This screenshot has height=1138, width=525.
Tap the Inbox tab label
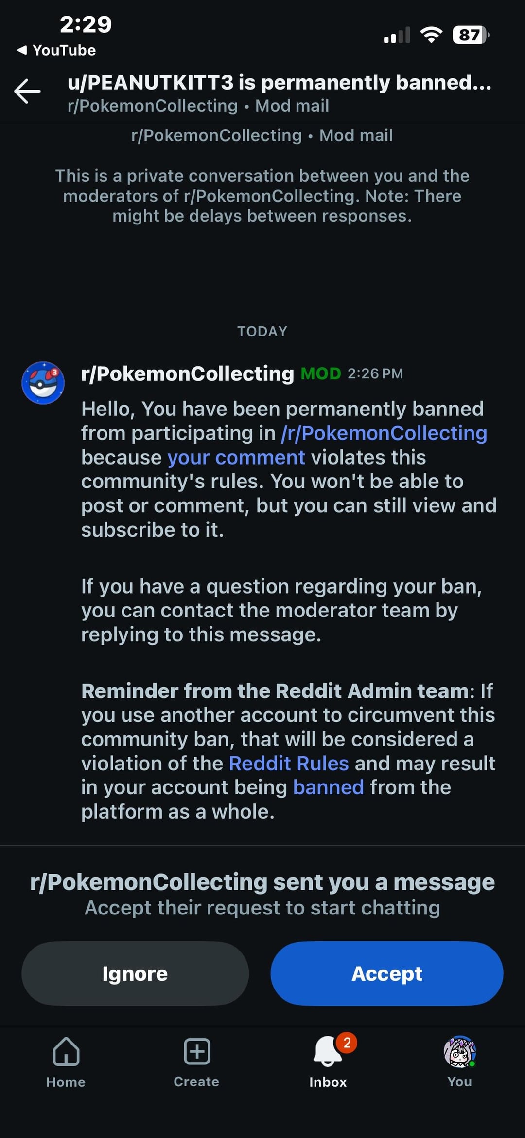coord(328,1082)
